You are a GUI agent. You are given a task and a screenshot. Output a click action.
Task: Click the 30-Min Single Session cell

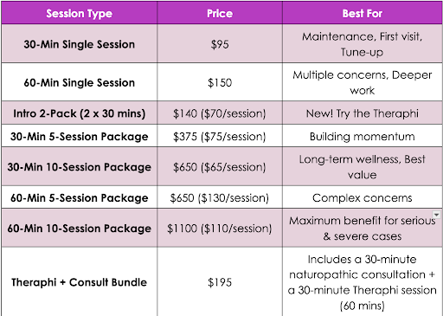tap(80, 43)
